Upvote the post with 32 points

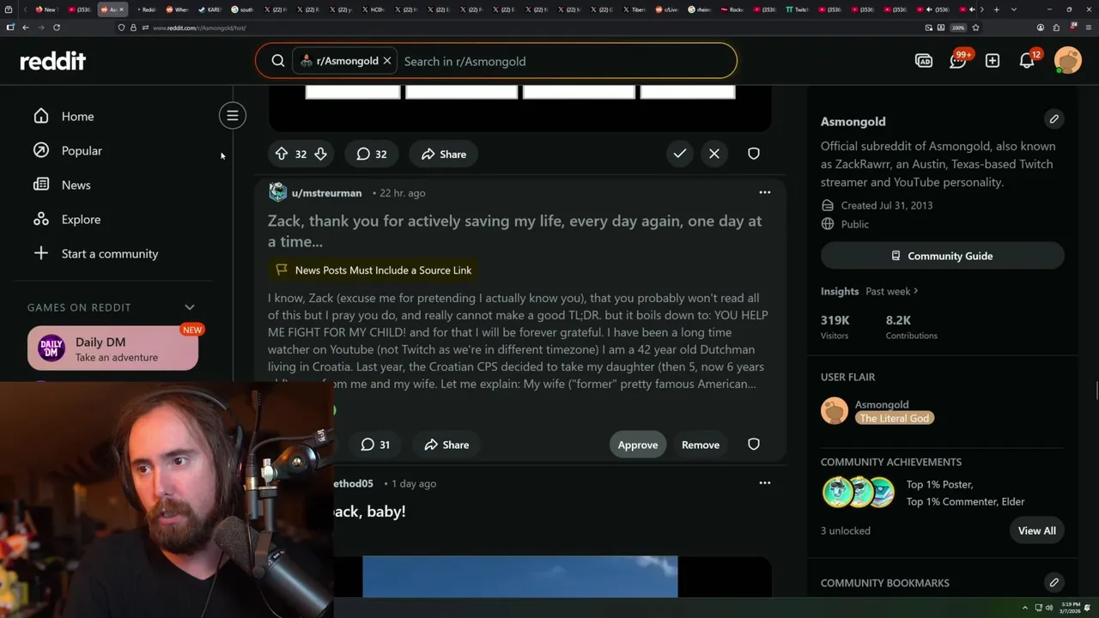click(281, 154)
